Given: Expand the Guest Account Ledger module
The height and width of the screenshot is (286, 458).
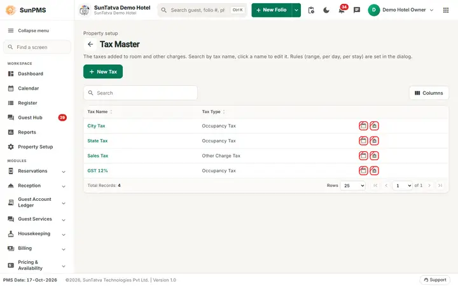Looking at the screenshot, I should (x=37, y=203).
